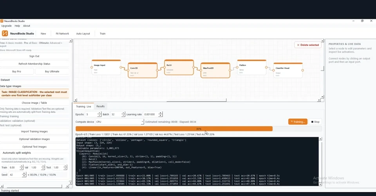Image resolution: width=376 pixels, height=196 pixels.
Task: Click the output port of the Classifier Head node
Action: pyautogui.click(x=303, y=70)
